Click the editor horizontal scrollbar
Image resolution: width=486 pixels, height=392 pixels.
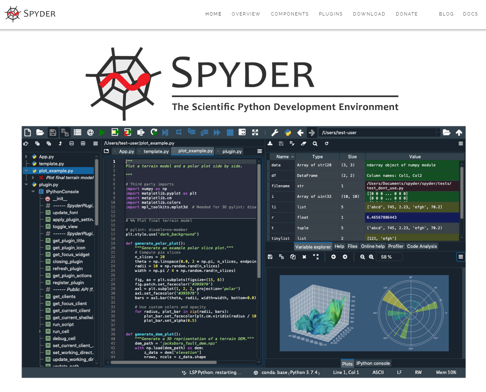coord(163,362)
